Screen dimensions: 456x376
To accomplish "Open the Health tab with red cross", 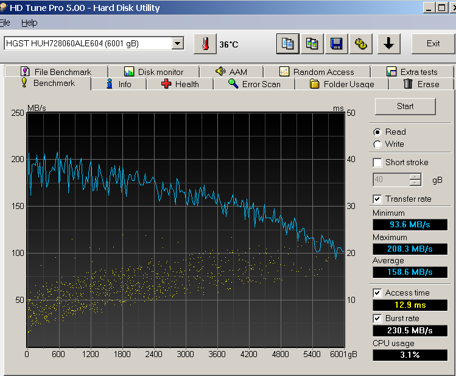I will click(x=180, y=84).
